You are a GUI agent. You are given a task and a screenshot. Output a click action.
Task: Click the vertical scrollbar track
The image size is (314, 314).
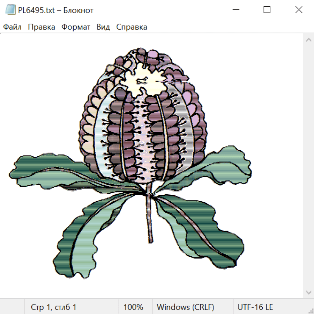click(x=308, y=166)
